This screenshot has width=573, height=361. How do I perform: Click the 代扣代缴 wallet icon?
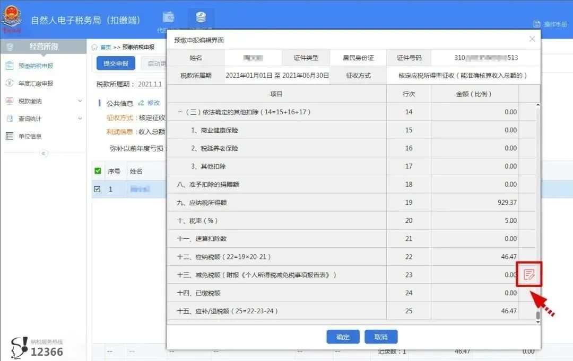(x=169, y=17)
